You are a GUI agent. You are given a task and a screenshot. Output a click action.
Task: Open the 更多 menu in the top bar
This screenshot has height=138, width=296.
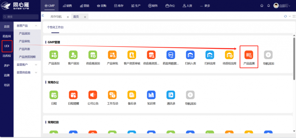pos(205,6)
